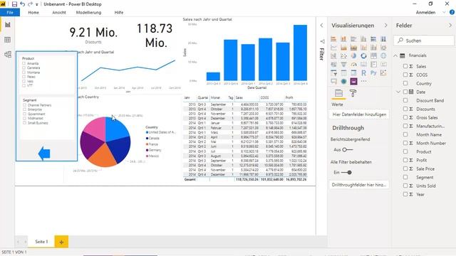Open the quick access toolbar dropdown
The height and width of the screenshot is (256, 456).
point(37,4)
